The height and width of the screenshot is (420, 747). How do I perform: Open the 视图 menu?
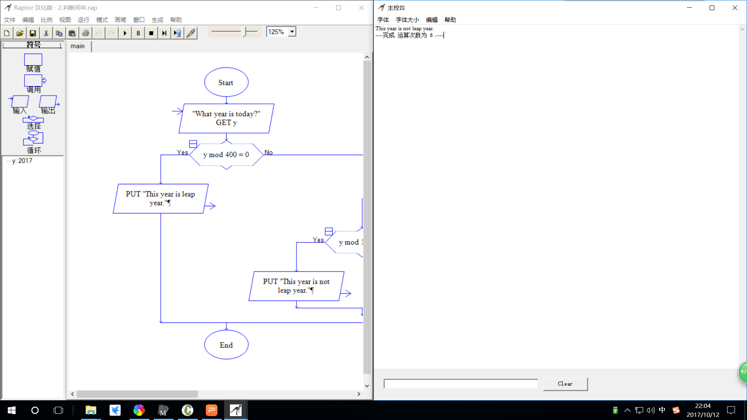(65, 20)
